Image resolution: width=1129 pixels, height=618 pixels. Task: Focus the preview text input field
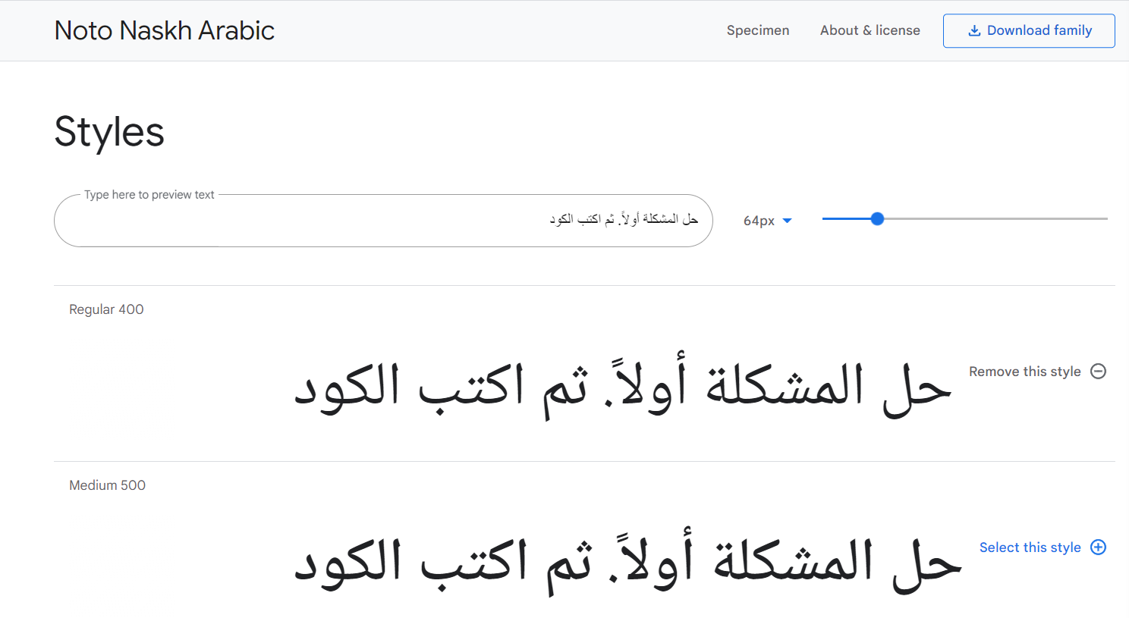pyautogui.click(x=379, y=221)
